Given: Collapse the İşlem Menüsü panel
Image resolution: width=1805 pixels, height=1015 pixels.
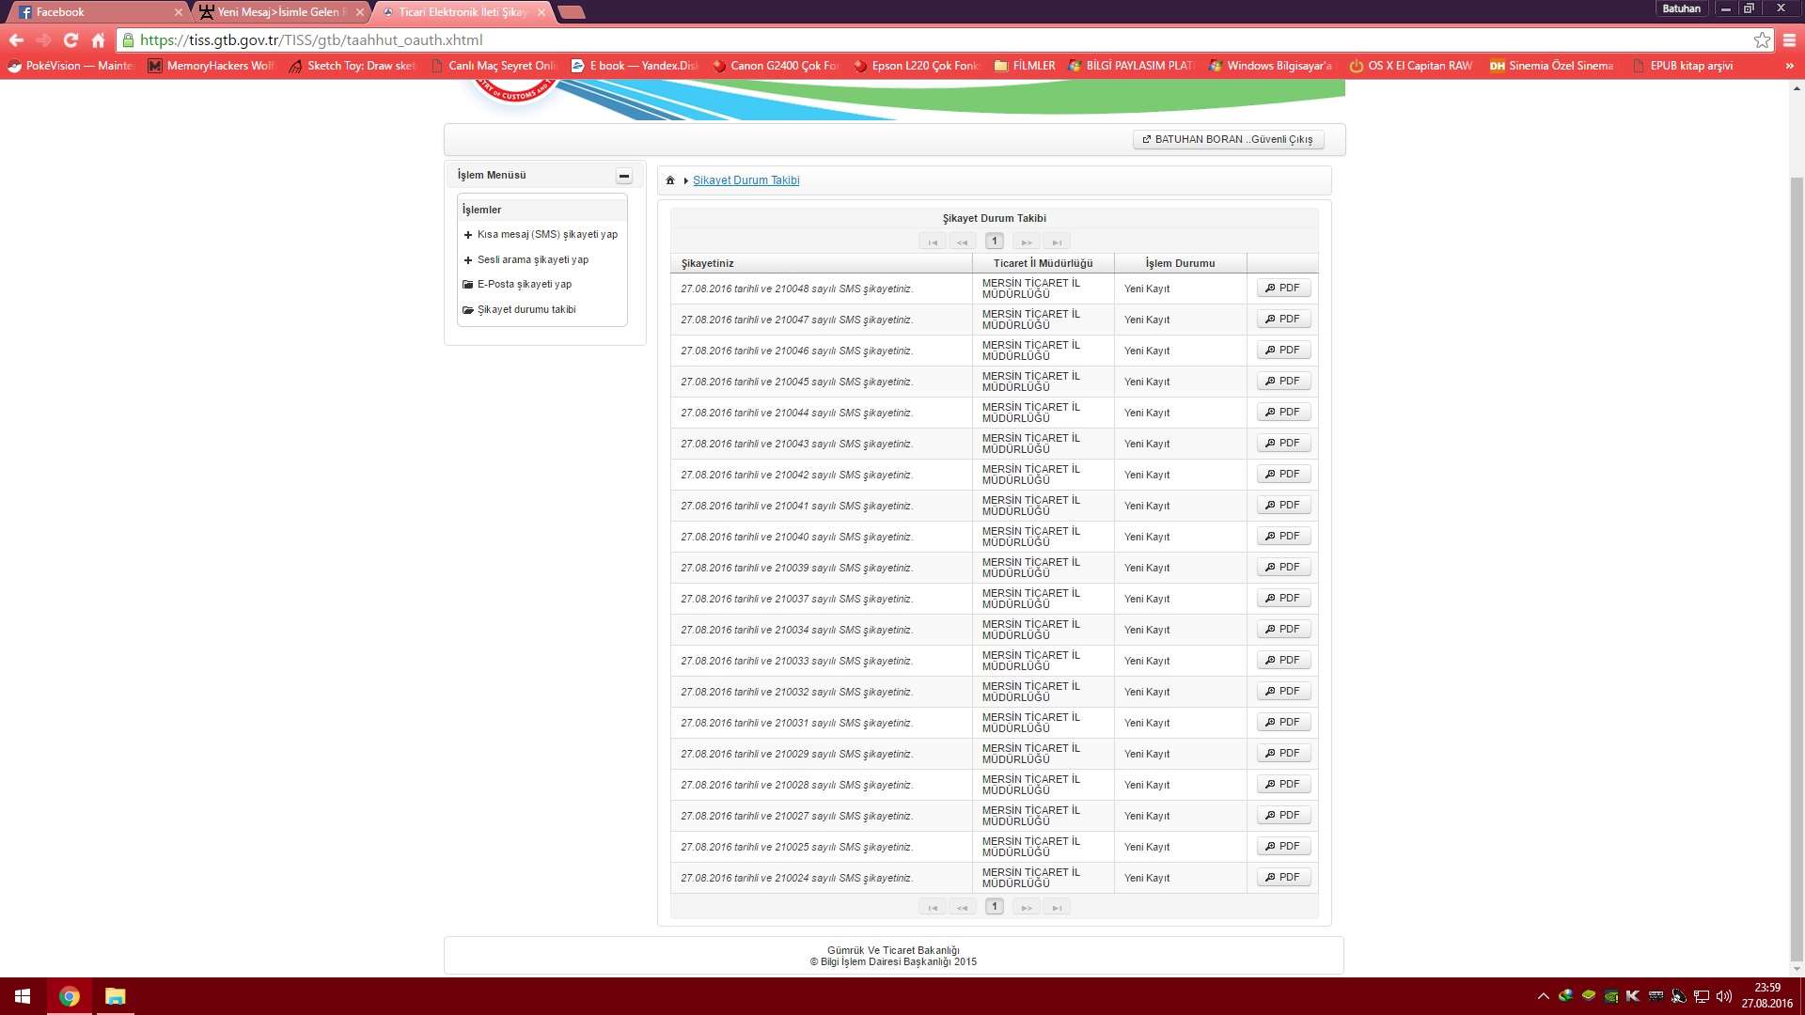Looking at the screenshot, I should pos(623,176).
